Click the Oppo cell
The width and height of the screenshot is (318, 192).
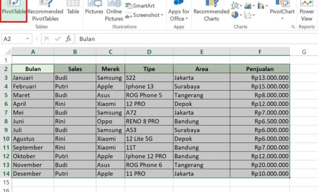tap(111, 121)
